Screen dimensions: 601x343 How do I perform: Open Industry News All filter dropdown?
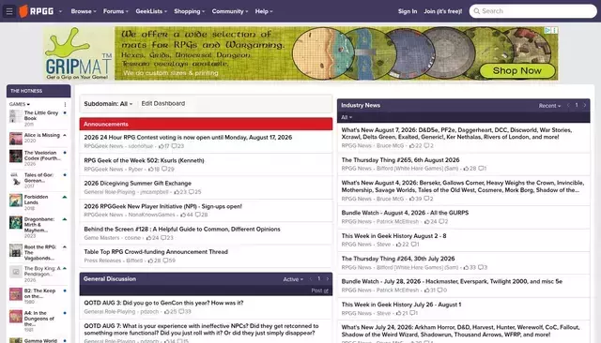347,117
